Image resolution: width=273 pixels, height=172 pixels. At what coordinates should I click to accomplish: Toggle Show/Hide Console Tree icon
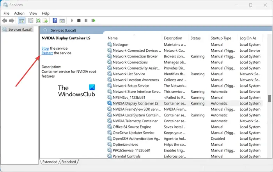21,21
